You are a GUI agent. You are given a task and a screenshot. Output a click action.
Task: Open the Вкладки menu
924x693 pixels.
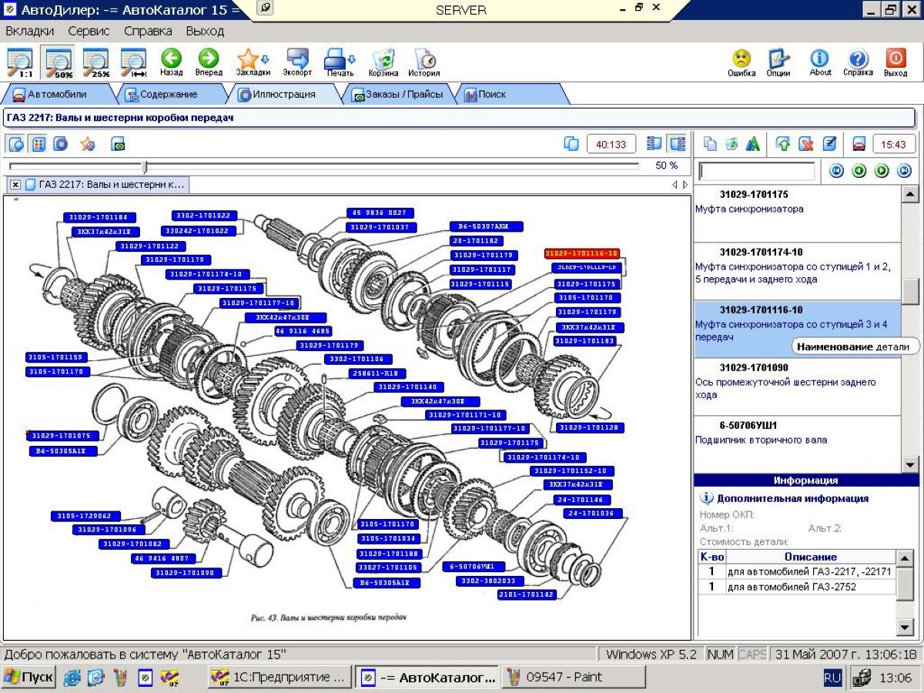pos(30,32)
